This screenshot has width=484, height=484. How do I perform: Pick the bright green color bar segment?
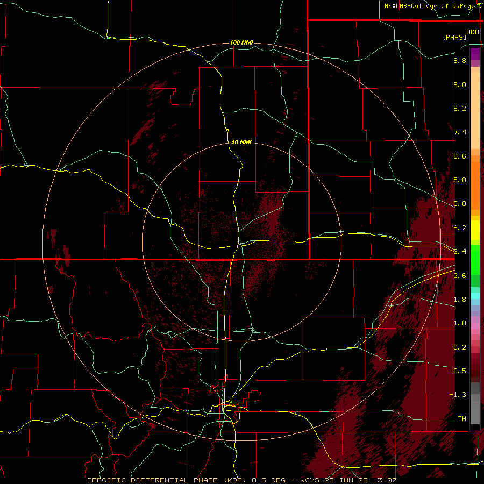click(475, 260)
